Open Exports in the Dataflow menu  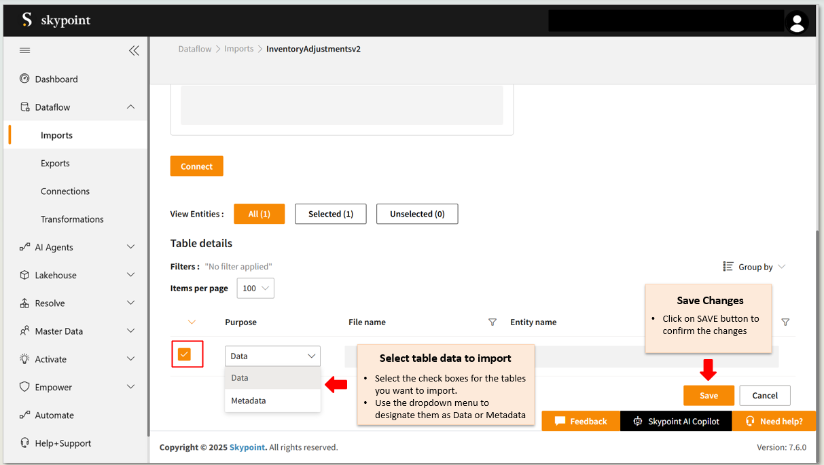pyautogui.click(x=55, y=163)
